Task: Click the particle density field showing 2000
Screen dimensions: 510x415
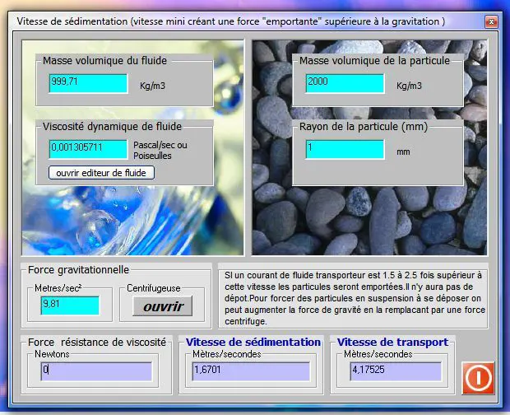Action: [345, 83]
